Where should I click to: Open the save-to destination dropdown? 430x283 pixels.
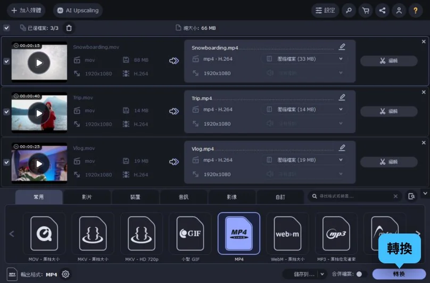(322, 274)
